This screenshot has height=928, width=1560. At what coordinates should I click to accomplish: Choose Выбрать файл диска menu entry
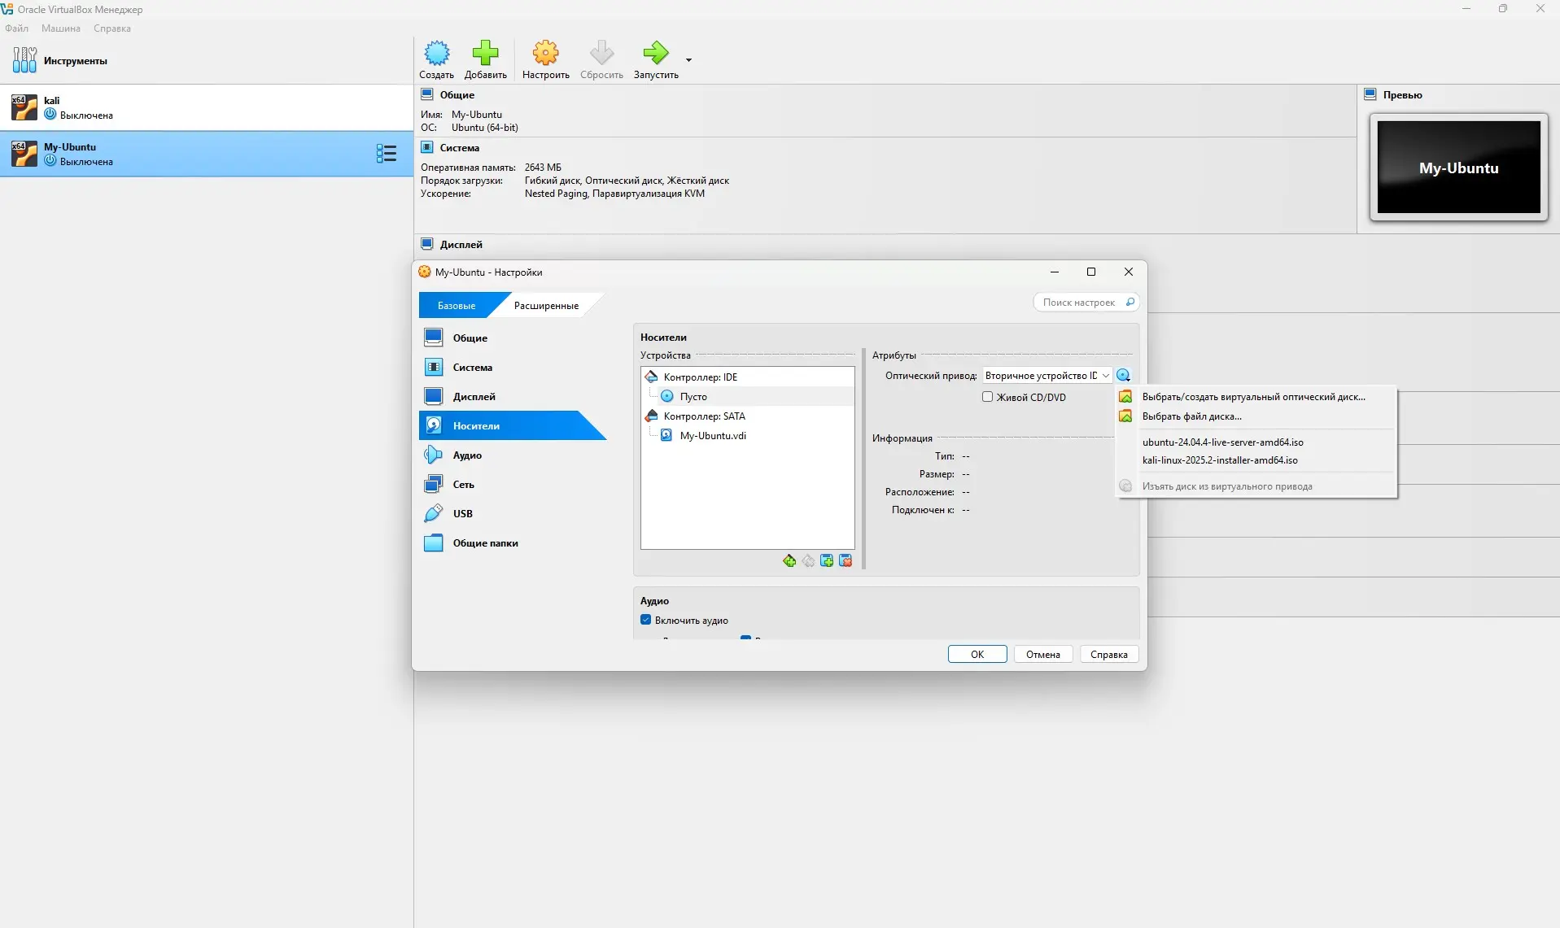coord(1256,416)
